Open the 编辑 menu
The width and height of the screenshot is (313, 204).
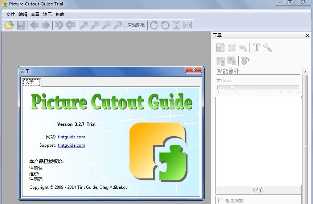[23, 14]
